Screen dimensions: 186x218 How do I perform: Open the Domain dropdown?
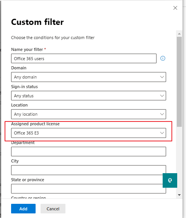pos(88,77)
